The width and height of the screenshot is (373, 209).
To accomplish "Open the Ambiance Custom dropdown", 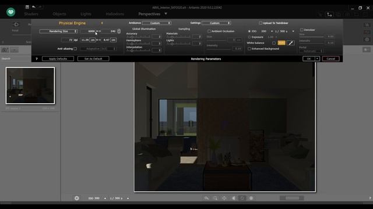I will pyautogui.click(x=157, y=23).
